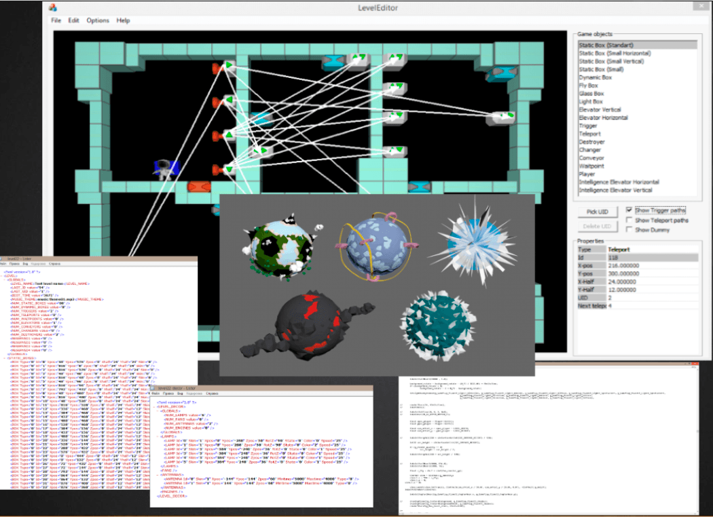Open the Файл menu in level22 Lister
Image resolution: width=713 pixels, height=517 pixels.
pyautogui.click(x=3, y=263)
